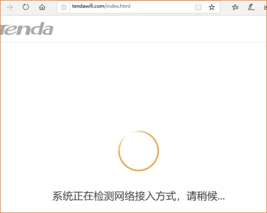
Task: Click the center of the loading ring
Action: (139, 151)
